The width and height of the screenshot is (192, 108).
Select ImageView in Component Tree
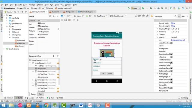pyautogui.click(x=42, y=69)
